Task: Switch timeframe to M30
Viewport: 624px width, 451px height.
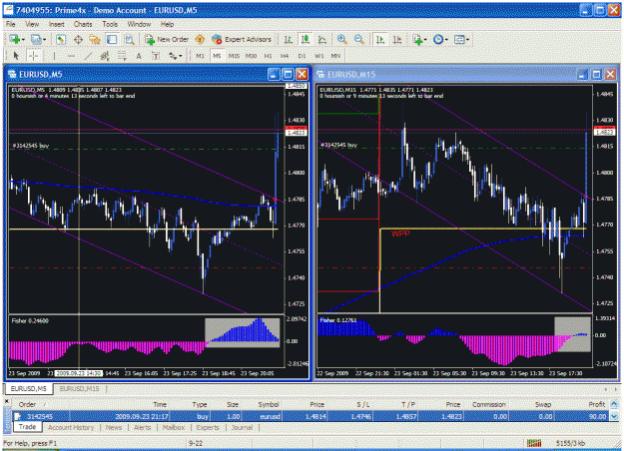Action: (251, 56)
